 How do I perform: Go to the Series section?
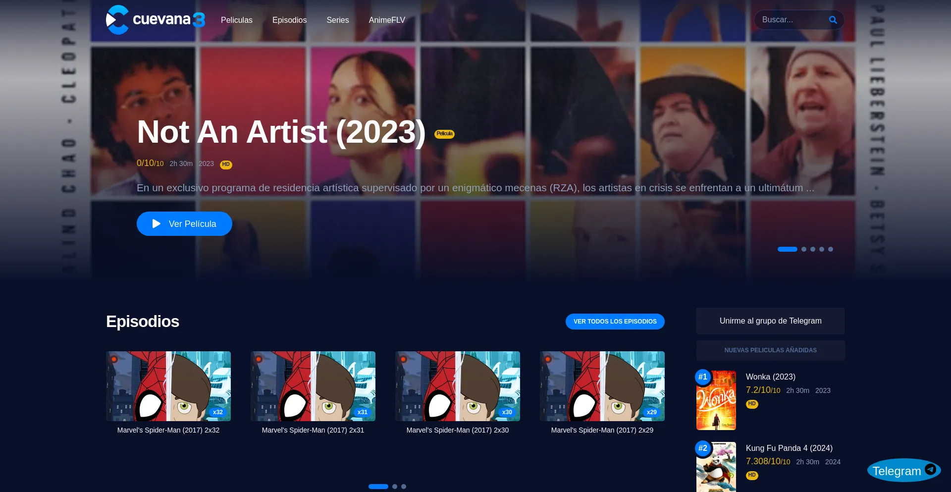click(338, 20)
